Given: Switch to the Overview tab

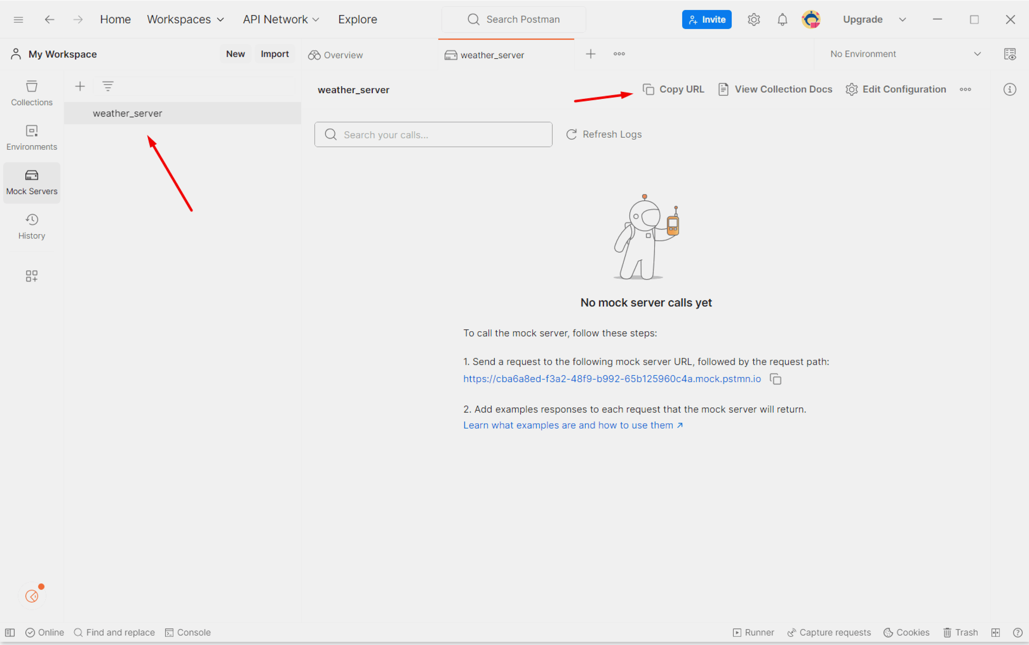Looking at the screenshot, I should pyautogui.click(x=370, y=55).
